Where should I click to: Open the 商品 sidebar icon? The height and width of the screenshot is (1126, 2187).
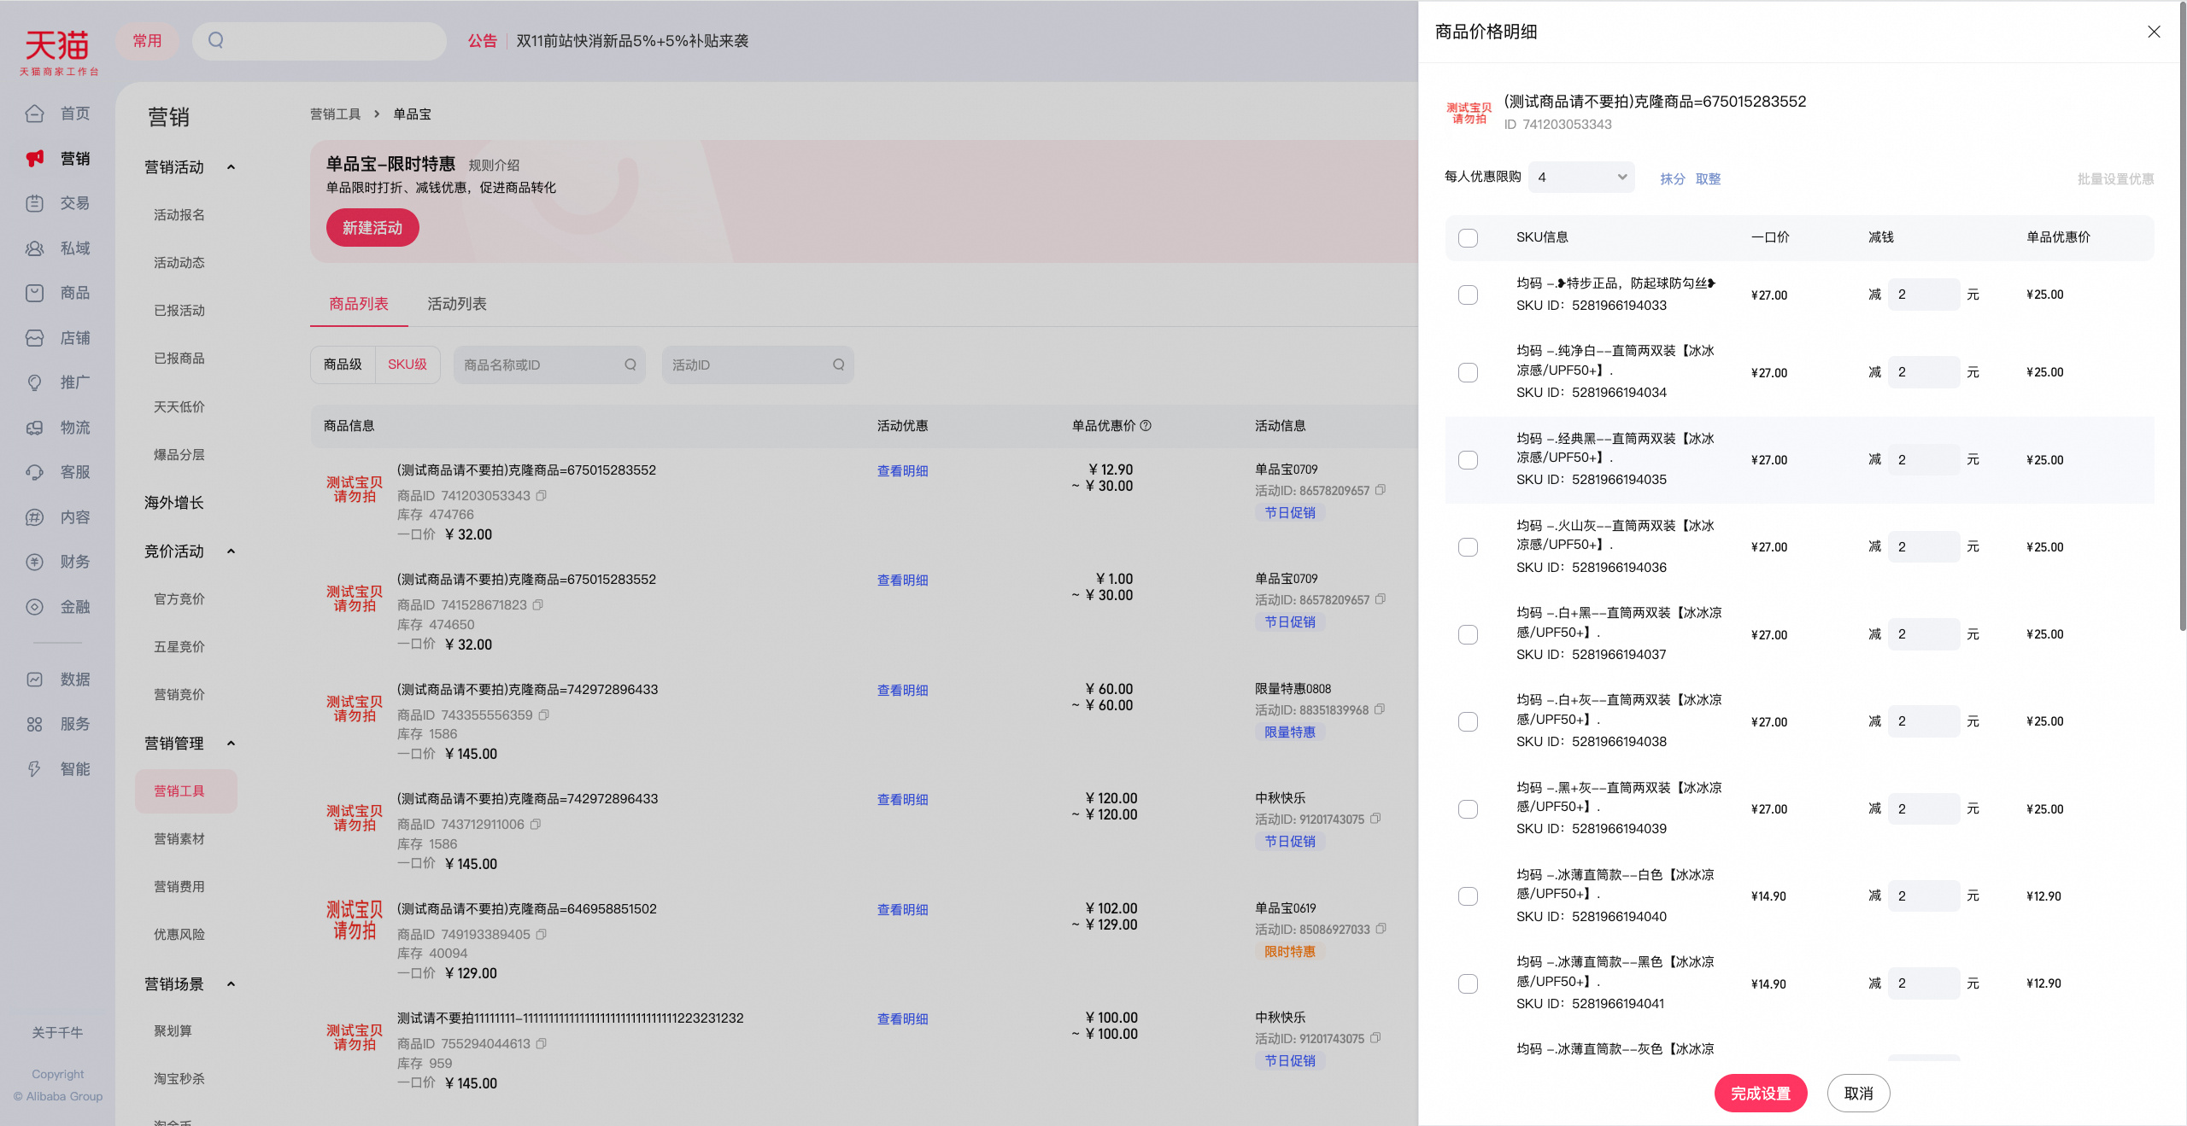(x=34, y=293)
